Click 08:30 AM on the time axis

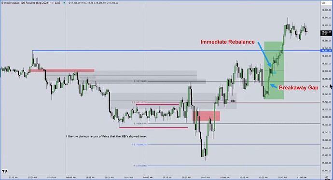(109, 177)
